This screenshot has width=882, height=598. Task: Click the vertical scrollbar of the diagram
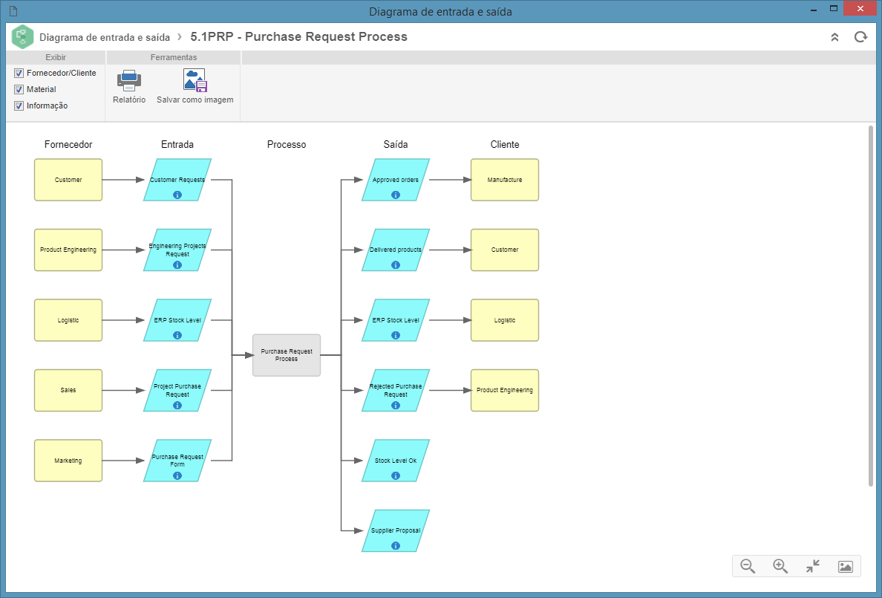point(871,306)
